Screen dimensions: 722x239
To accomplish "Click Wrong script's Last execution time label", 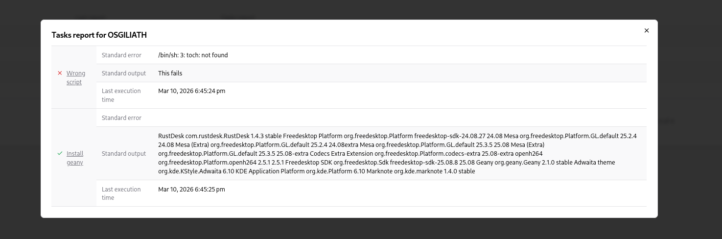I will 121,95.
